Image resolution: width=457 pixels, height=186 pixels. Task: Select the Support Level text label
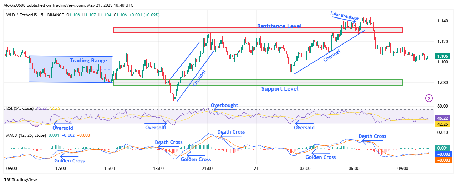(x=280, y=88)
